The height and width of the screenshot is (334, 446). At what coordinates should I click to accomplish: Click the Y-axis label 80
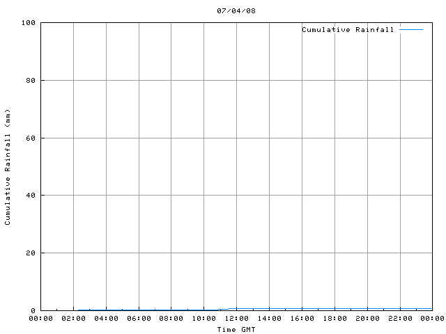click(31, 81)
